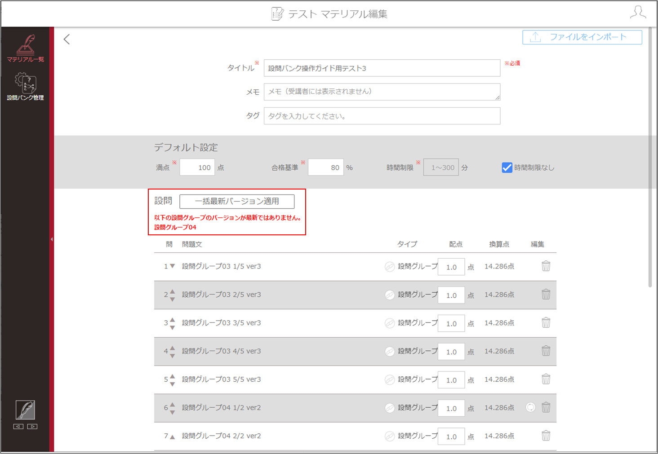Open the マテリアル一覧 sidebar icon
The width and height of the screenshot is (658, 454).
click(25, 48)
